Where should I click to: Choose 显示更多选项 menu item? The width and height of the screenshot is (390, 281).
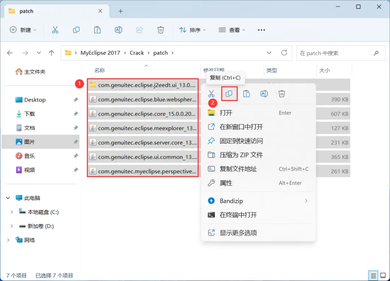[258, 233]
